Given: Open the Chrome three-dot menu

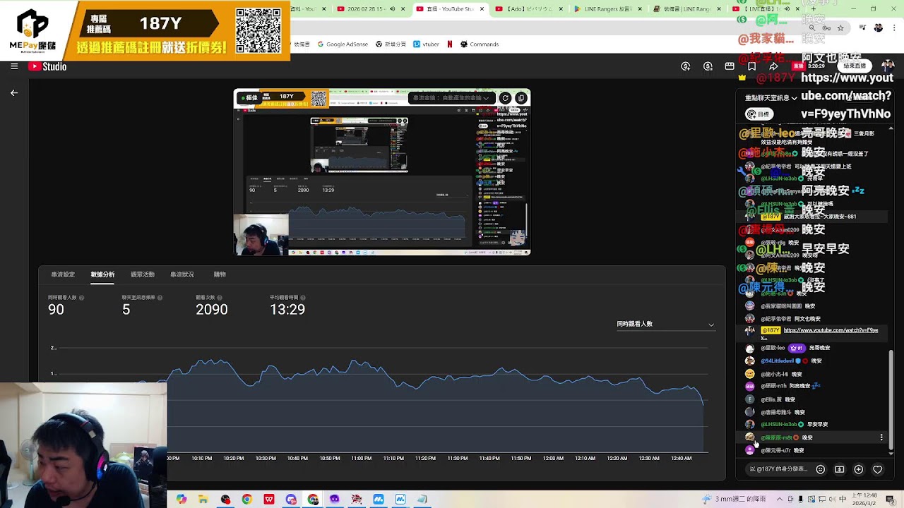Looking at the screenshot, I should 894,28.
